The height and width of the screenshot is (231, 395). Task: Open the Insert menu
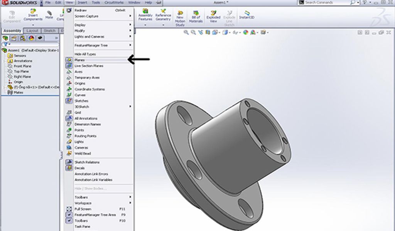point(83,3)
